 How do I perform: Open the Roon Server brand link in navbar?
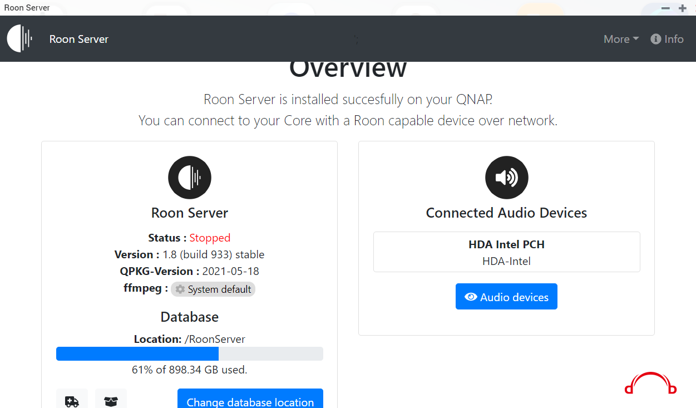pyautogui.click(x=79, y=39)
